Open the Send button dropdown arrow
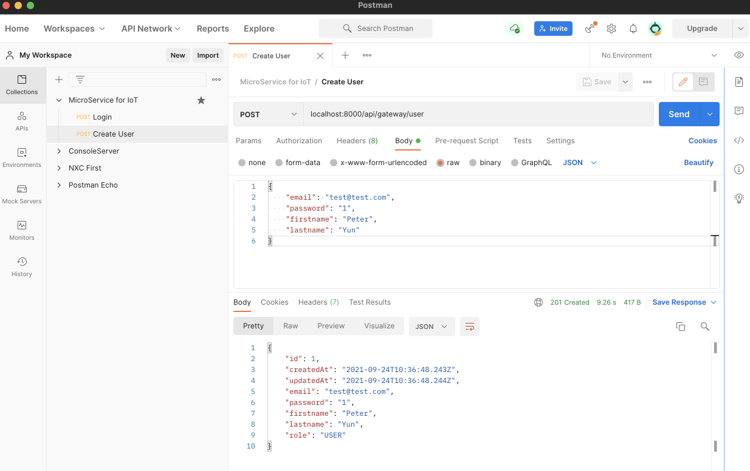 710,114
